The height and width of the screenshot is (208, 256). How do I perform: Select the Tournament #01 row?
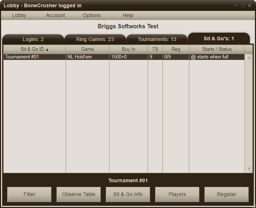point(124,57)
